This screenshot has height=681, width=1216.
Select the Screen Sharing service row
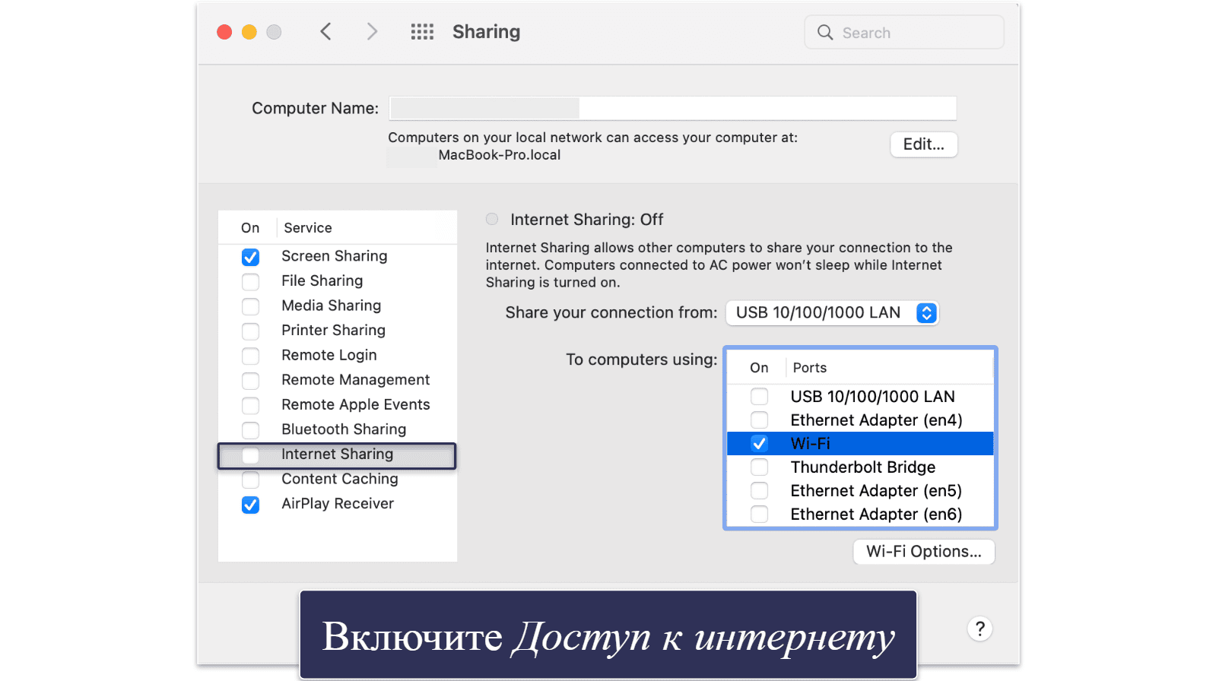338,256
